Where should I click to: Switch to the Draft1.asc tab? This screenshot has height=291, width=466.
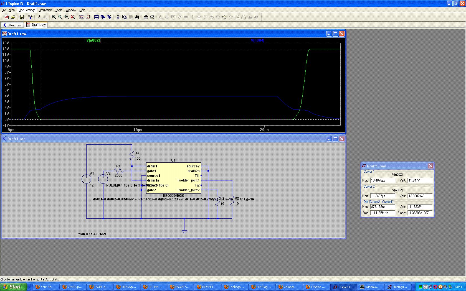tap(13, 25)
